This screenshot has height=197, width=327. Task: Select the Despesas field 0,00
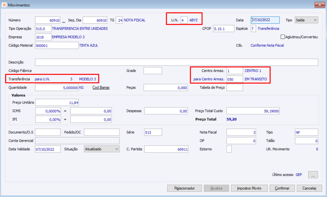pyautogui.click(x=166, y=111)
